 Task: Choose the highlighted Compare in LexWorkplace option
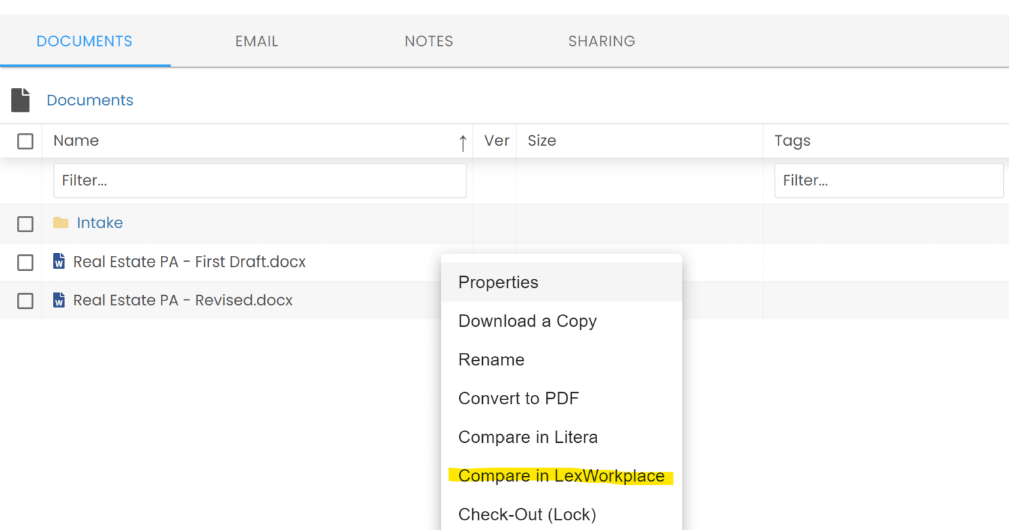(561, 476)
